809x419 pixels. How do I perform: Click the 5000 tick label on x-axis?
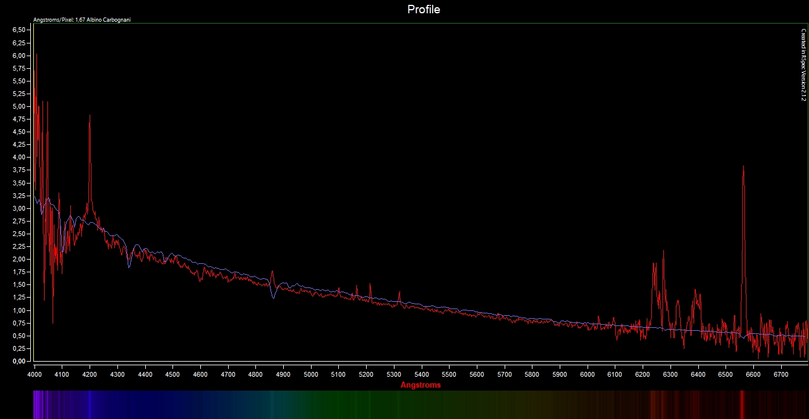311,374
